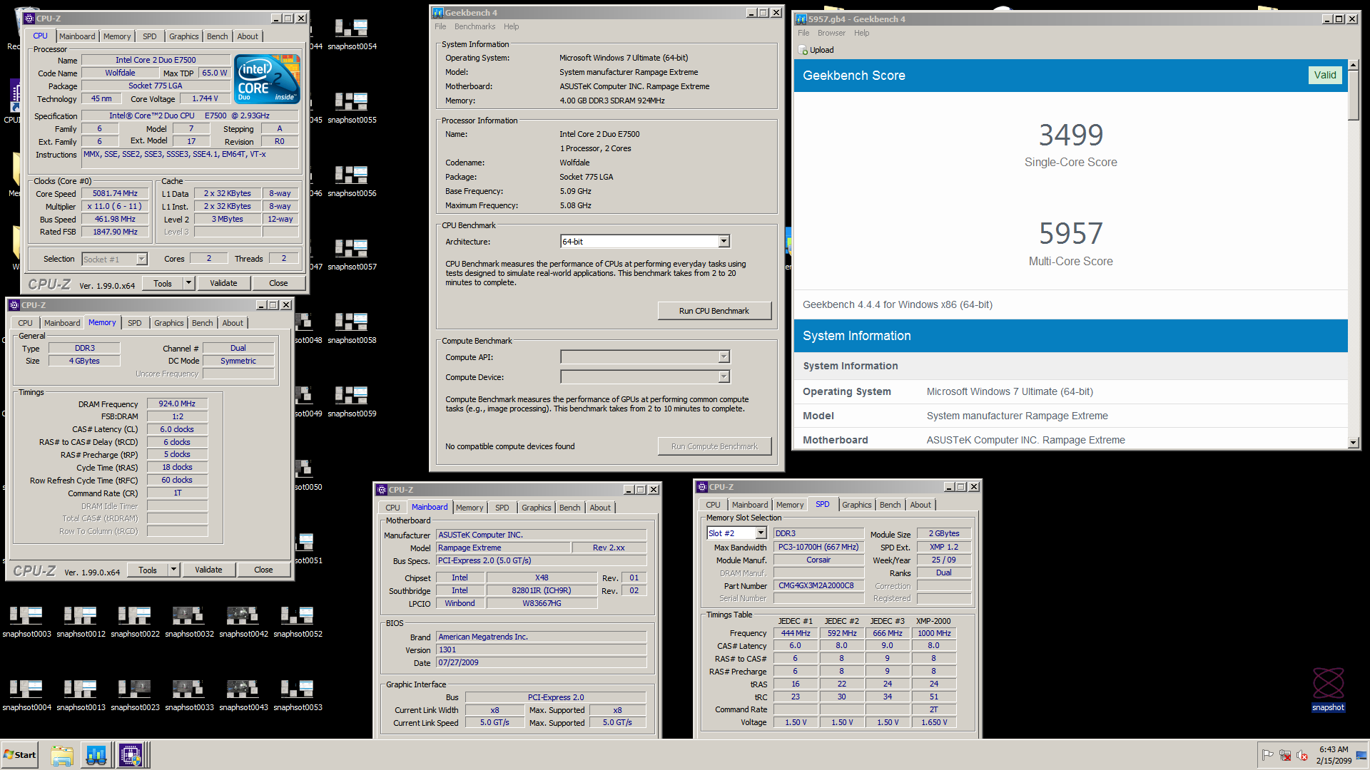The image size is (1370, 770).
Task: Click the Valid badge in Geekbench Score
Action: click(x=1325, y=76)
